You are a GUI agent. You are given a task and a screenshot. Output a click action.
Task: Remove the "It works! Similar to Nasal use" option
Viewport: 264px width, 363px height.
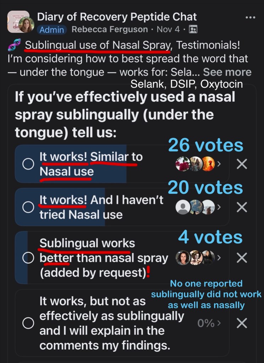point(242,164)
